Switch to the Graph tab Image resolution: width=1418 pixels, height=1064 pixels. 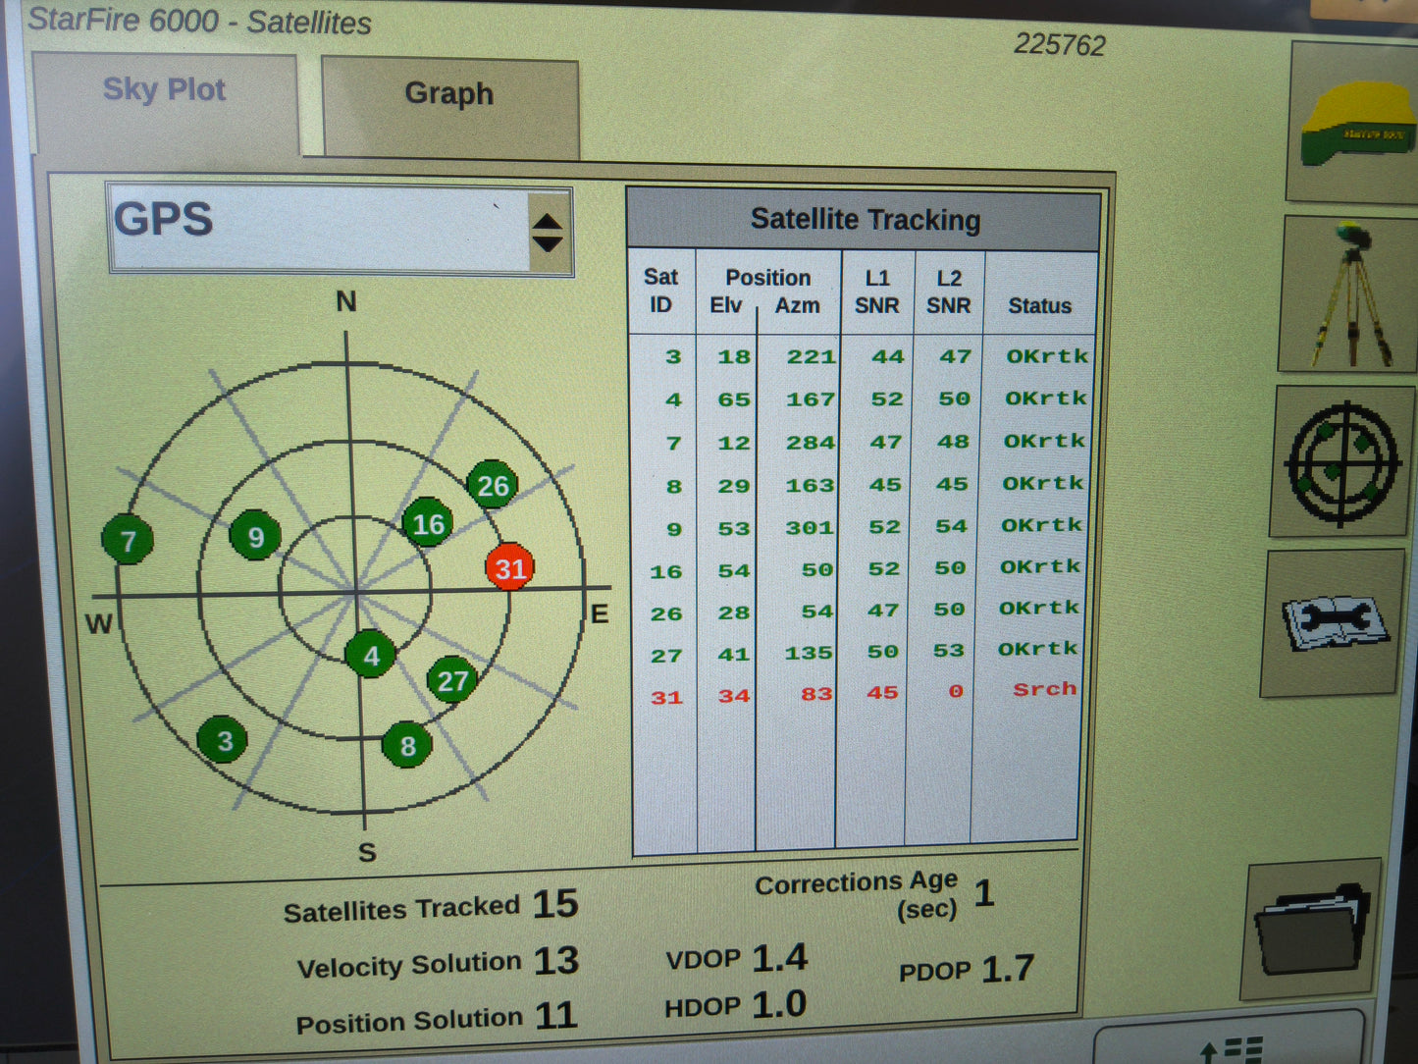coord(450,106)
